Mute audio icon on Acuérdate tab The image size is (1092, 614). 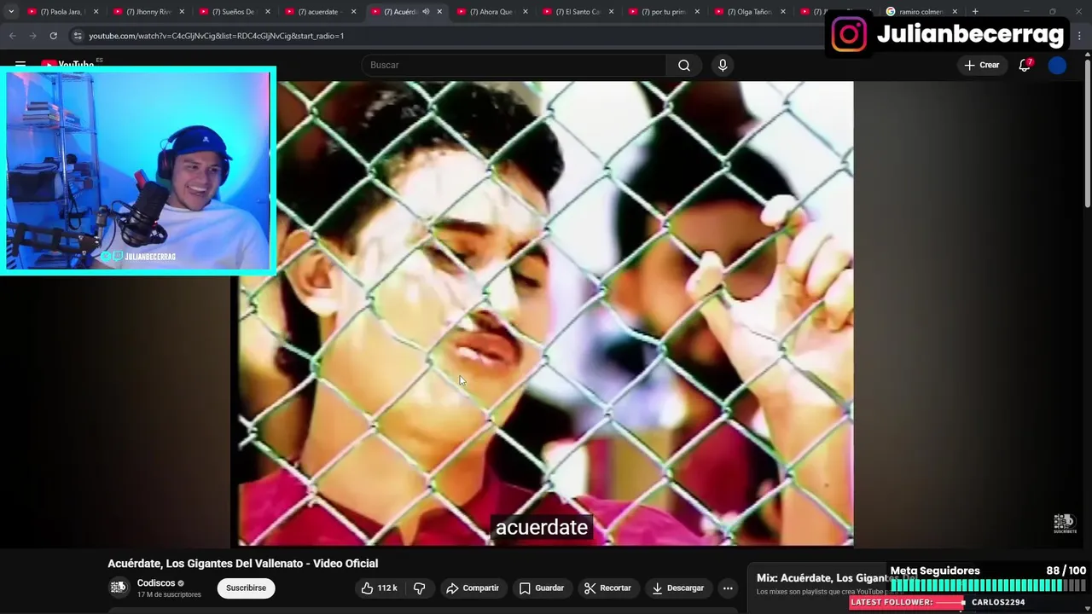426,12
